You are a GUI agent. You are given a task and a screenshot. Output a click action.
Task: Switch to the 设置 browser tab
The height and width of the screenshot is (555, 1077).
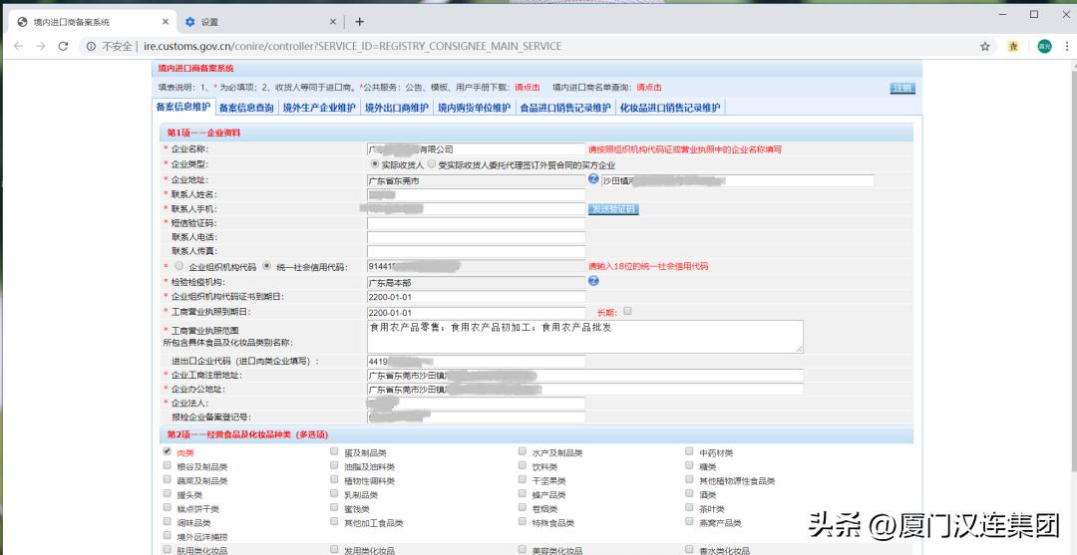pyautogui.click(x=261, y=22)
